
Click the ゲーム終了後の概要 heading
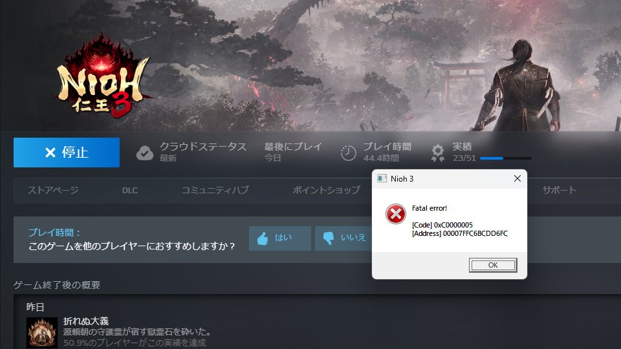tap(57, 285)
